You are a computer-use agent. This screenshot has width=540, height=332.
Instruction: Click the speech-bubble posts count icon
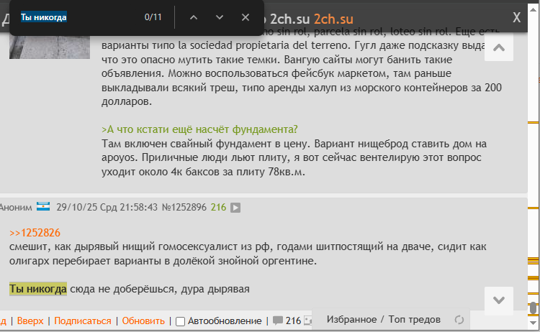278,321
